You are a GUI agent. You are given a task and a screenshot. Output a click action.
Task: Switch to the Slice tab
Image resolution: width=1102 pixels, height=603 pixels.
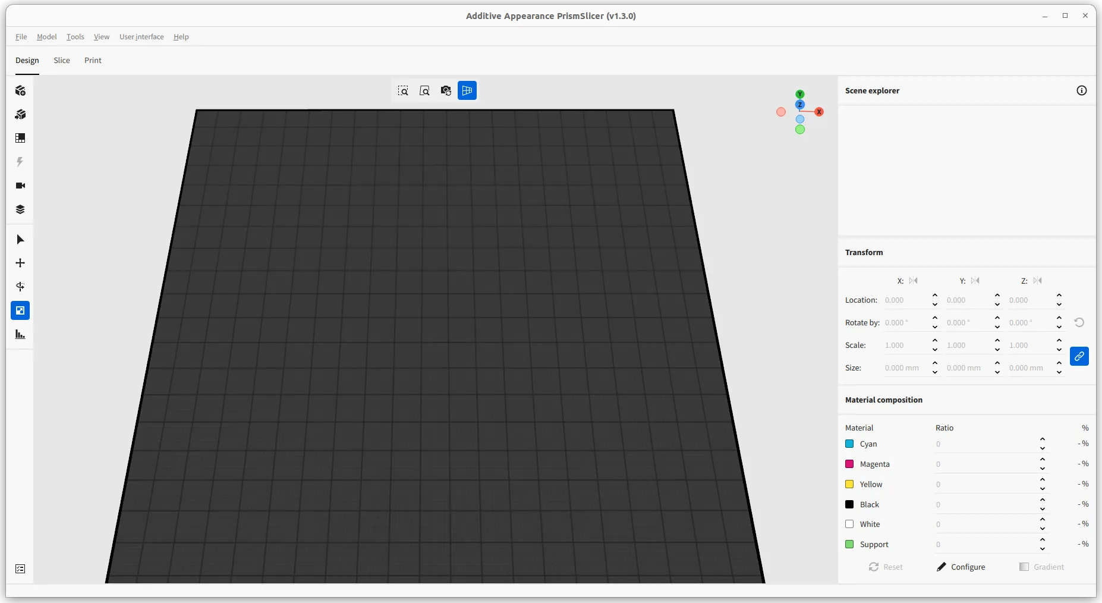click(62, 60)
